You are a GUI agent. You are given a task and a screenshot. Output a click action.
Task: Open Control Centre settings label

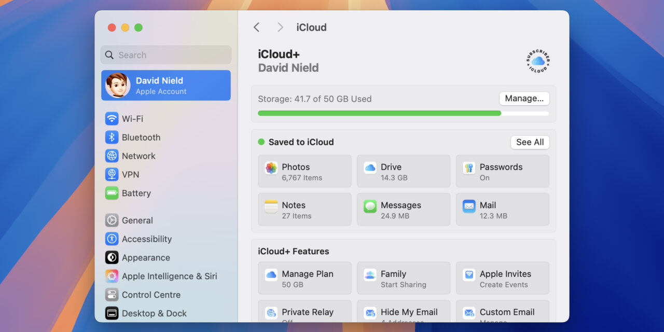tap(151, 295)
